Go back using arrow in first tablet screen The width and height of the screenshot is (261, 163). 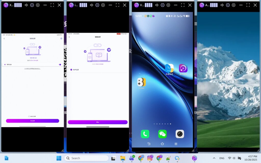click(4, 38)
